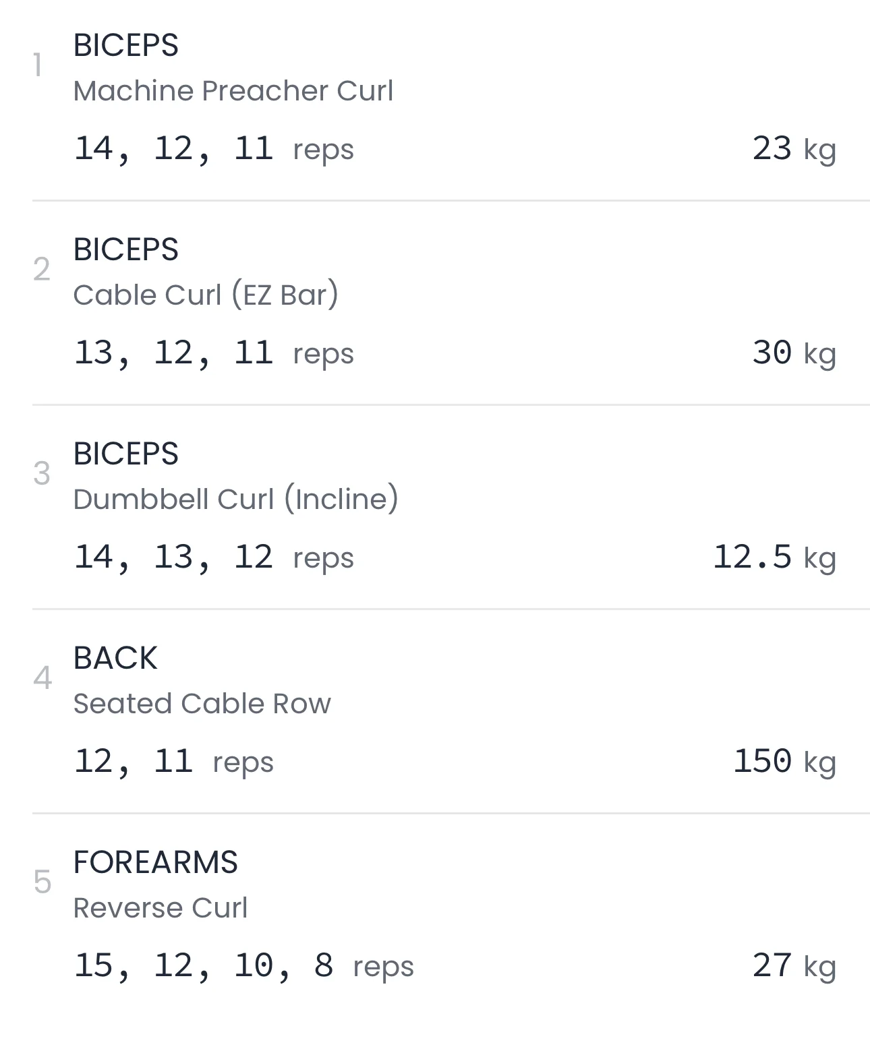The width and height of the screenshot is (870, 1051).
Task: Select the 15, 12, 10, 8 reps text
Action: 243,966
